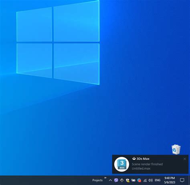The height and width of the screenshot is (185, 190).
Task: Click the battery status tray icon
Action: (133, 180)
